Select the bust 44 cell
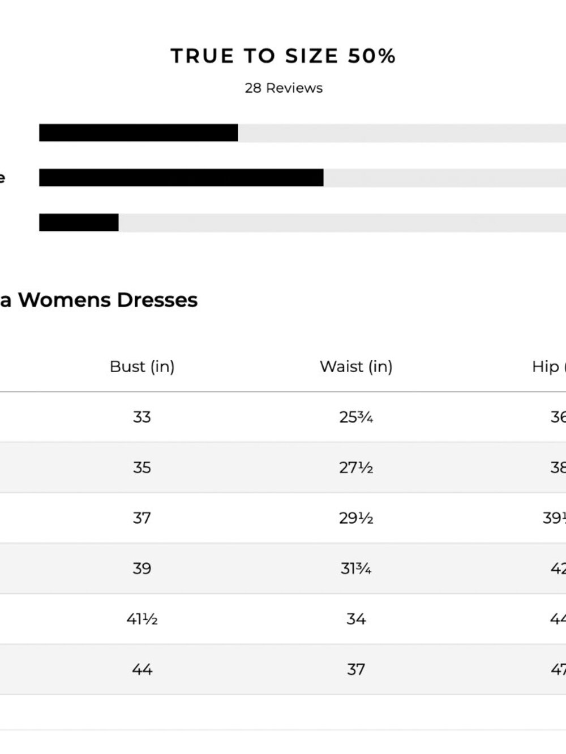 (142, 669)
